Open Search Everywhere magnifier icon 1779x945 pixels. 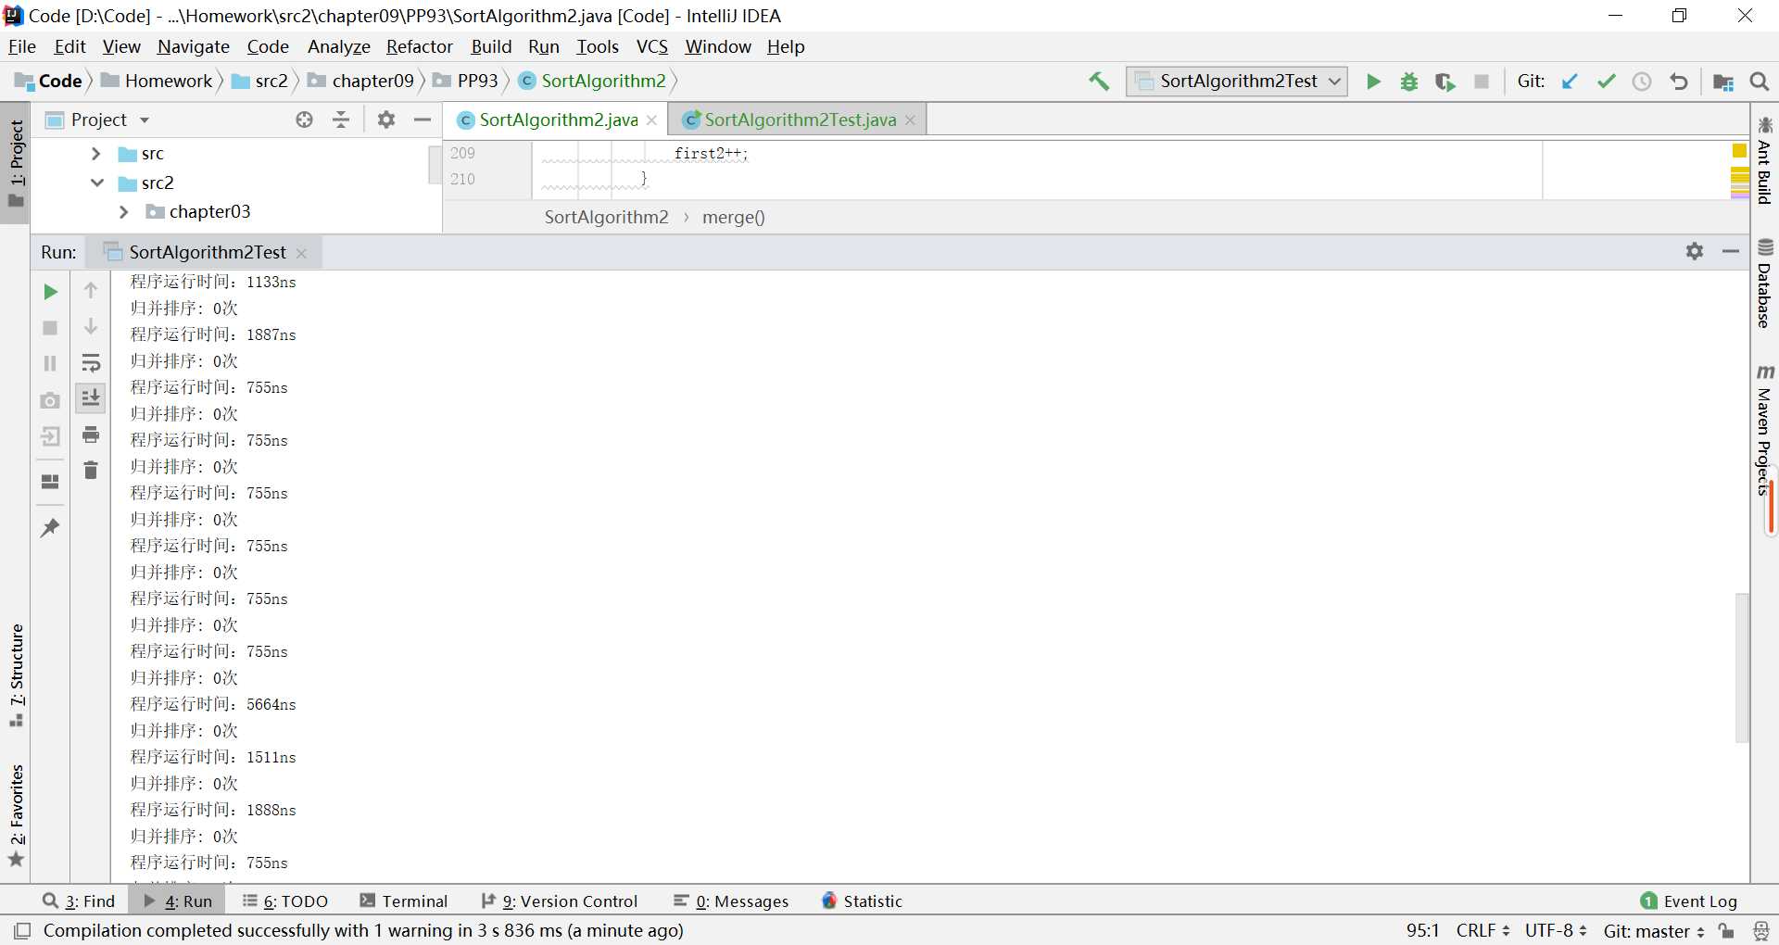[1760, 82]
